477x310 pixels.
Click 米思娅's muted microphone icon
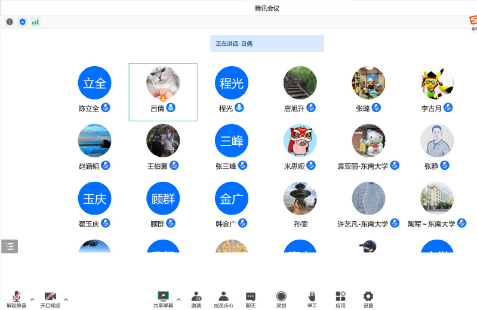[x=311, y=165]
